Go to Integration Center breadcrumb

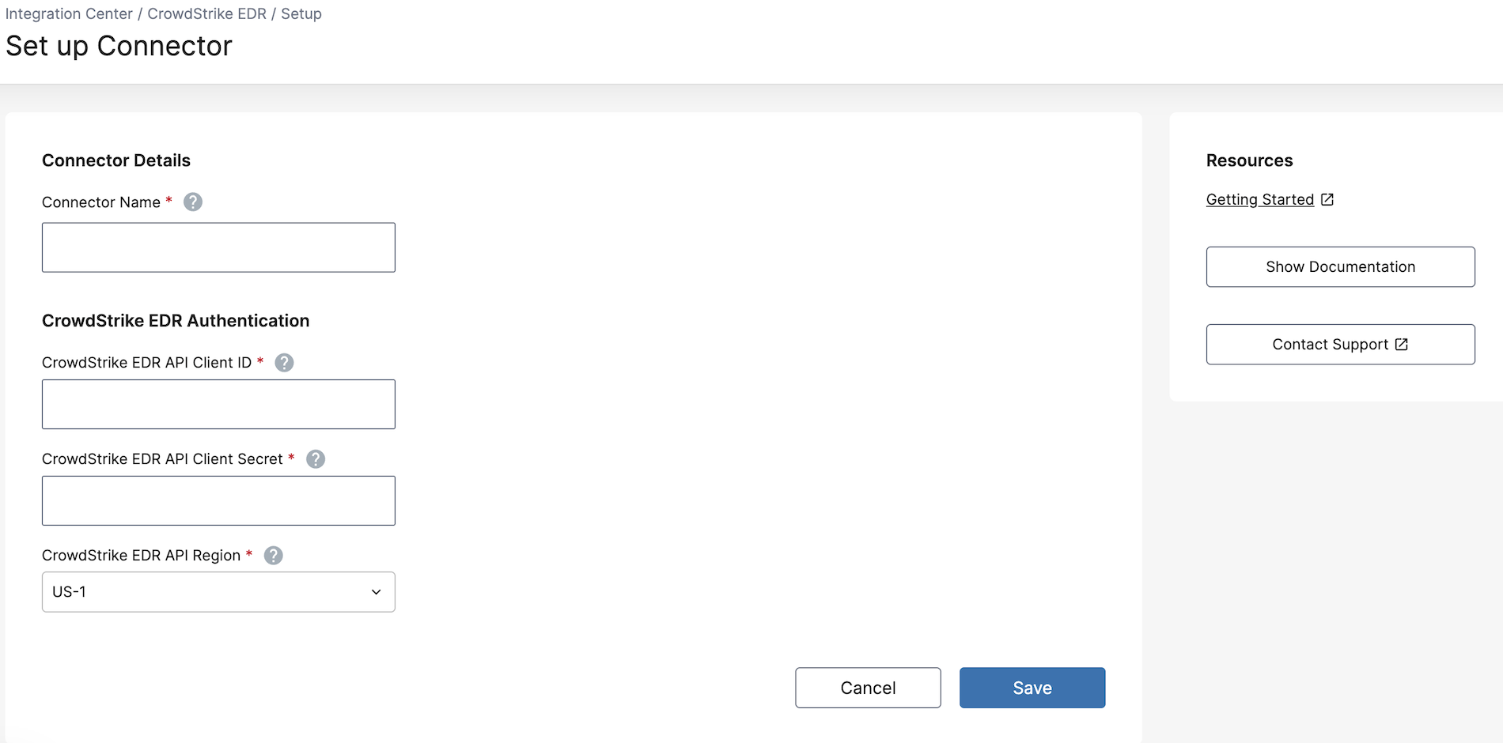[x=69, y=14]
